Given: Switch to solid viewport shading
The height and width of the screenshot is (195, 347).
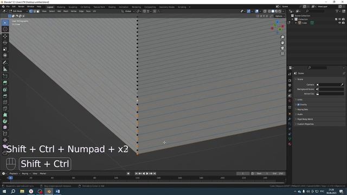Looking at the screenshot, I should click(273, 11).
